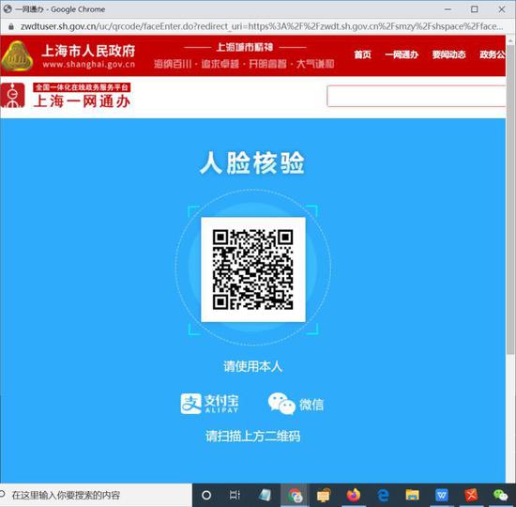Click the Windows taskbar search box
The width and height of the screenshot is (516, 507).
pyautogui.click(x=96, y=495)
